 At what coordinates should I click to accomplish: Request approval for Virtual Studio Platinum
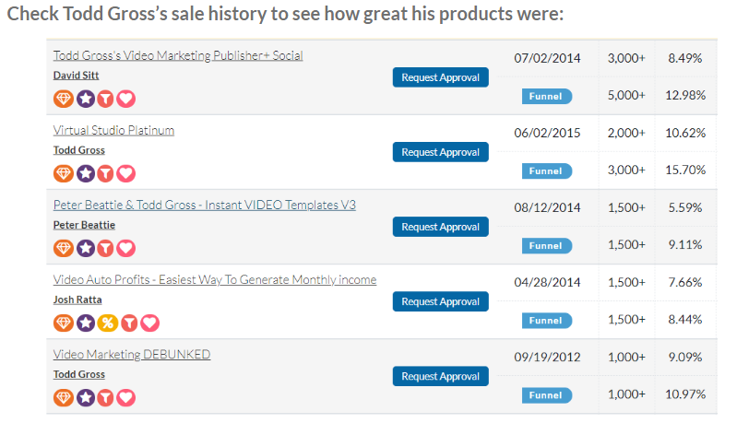click(440, 152)
